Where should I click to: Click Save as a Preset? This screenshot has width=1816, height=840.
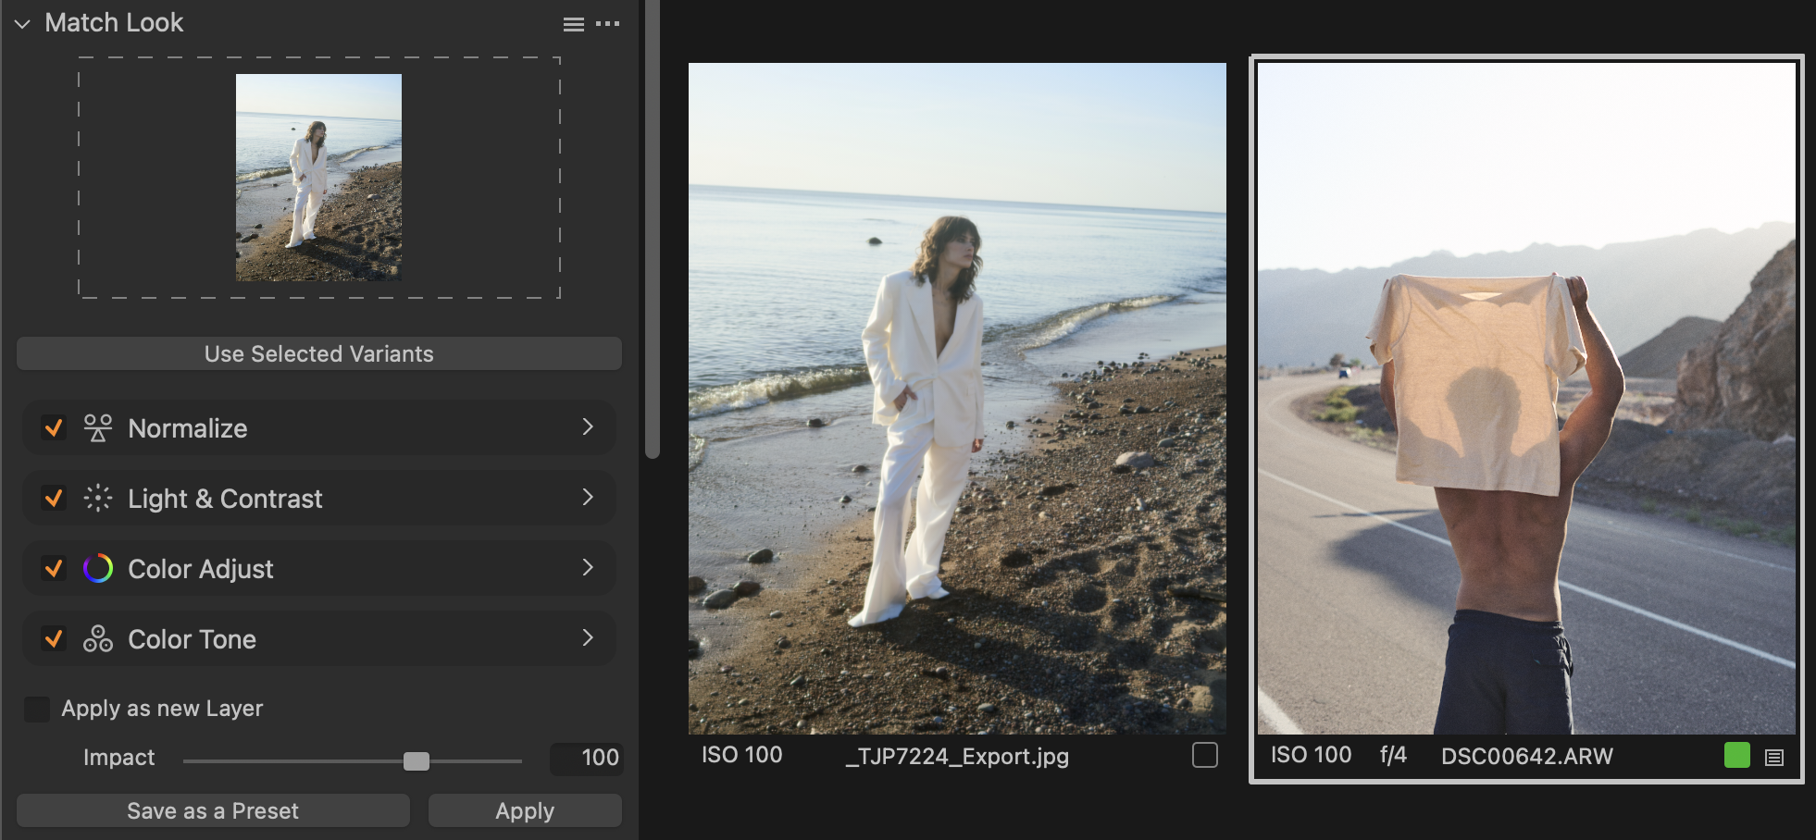213,811
